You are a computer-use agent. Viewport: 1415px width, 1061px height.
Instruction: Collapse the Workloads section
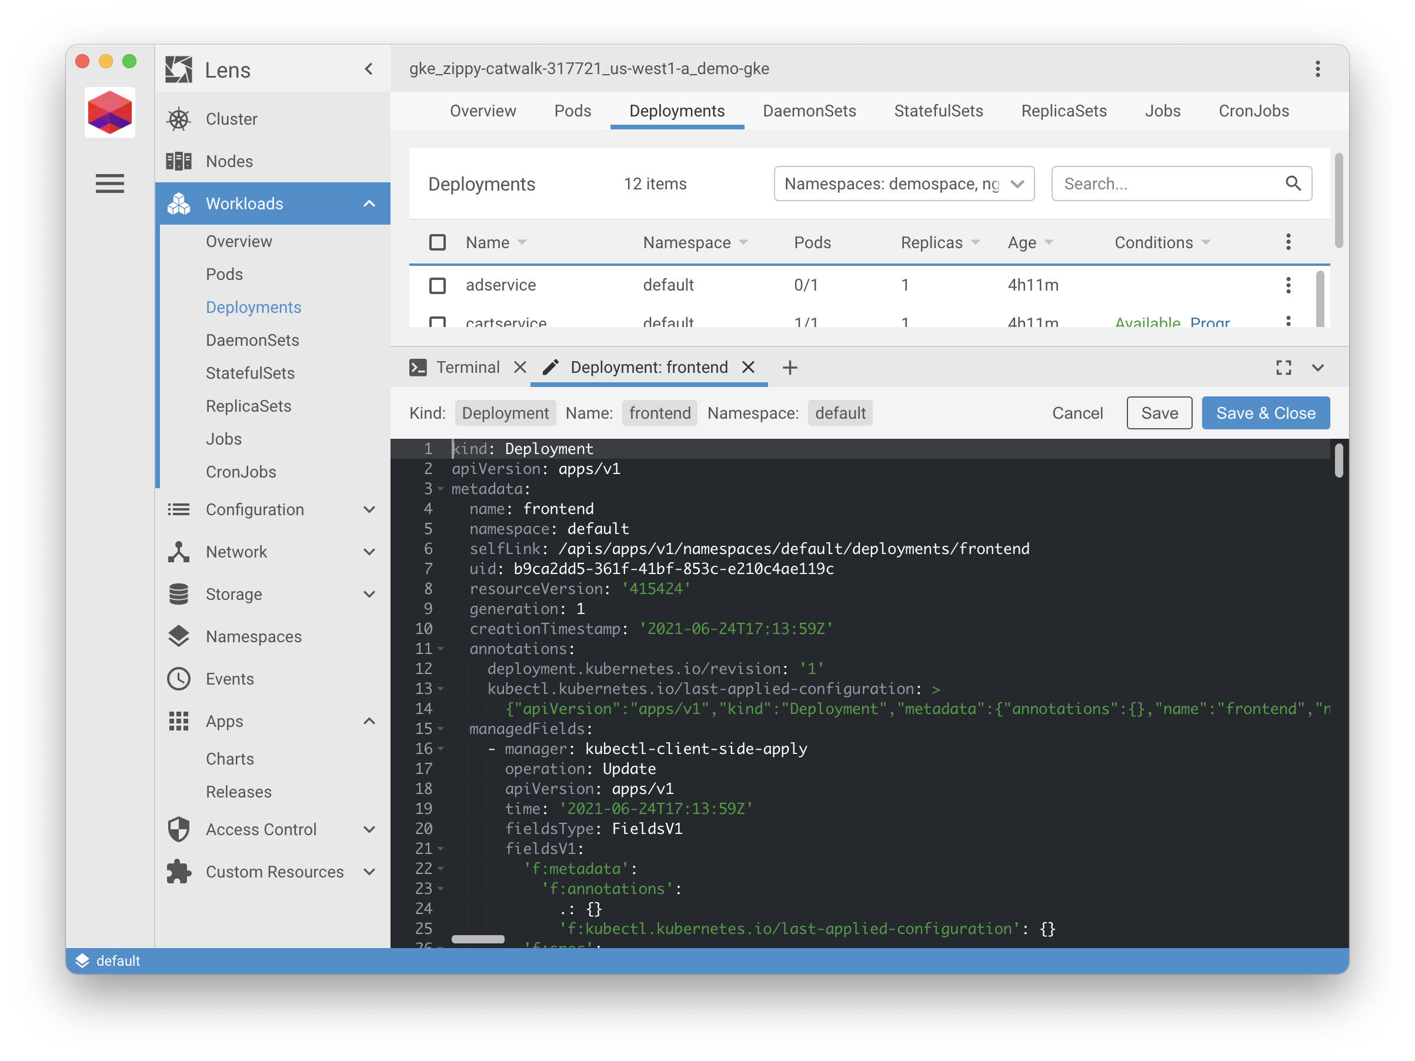click(x=369, y=203)
